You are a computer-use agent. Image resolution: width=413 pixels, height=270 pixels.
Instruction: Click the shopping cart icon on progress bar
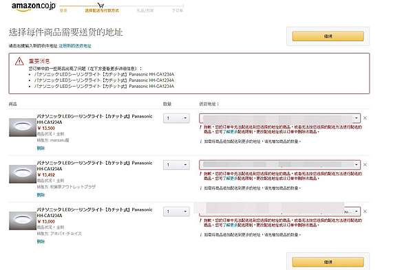pyautogui.click(x=100, y=5)
